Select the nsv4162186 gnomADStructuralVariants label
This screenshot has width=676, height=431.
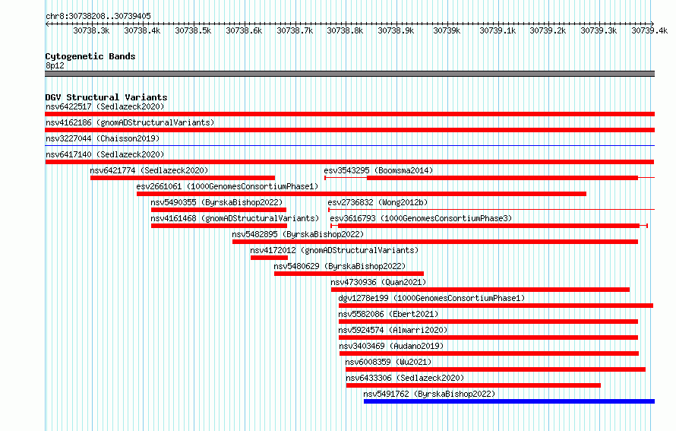pyautogui.click(x=130, y=122)
